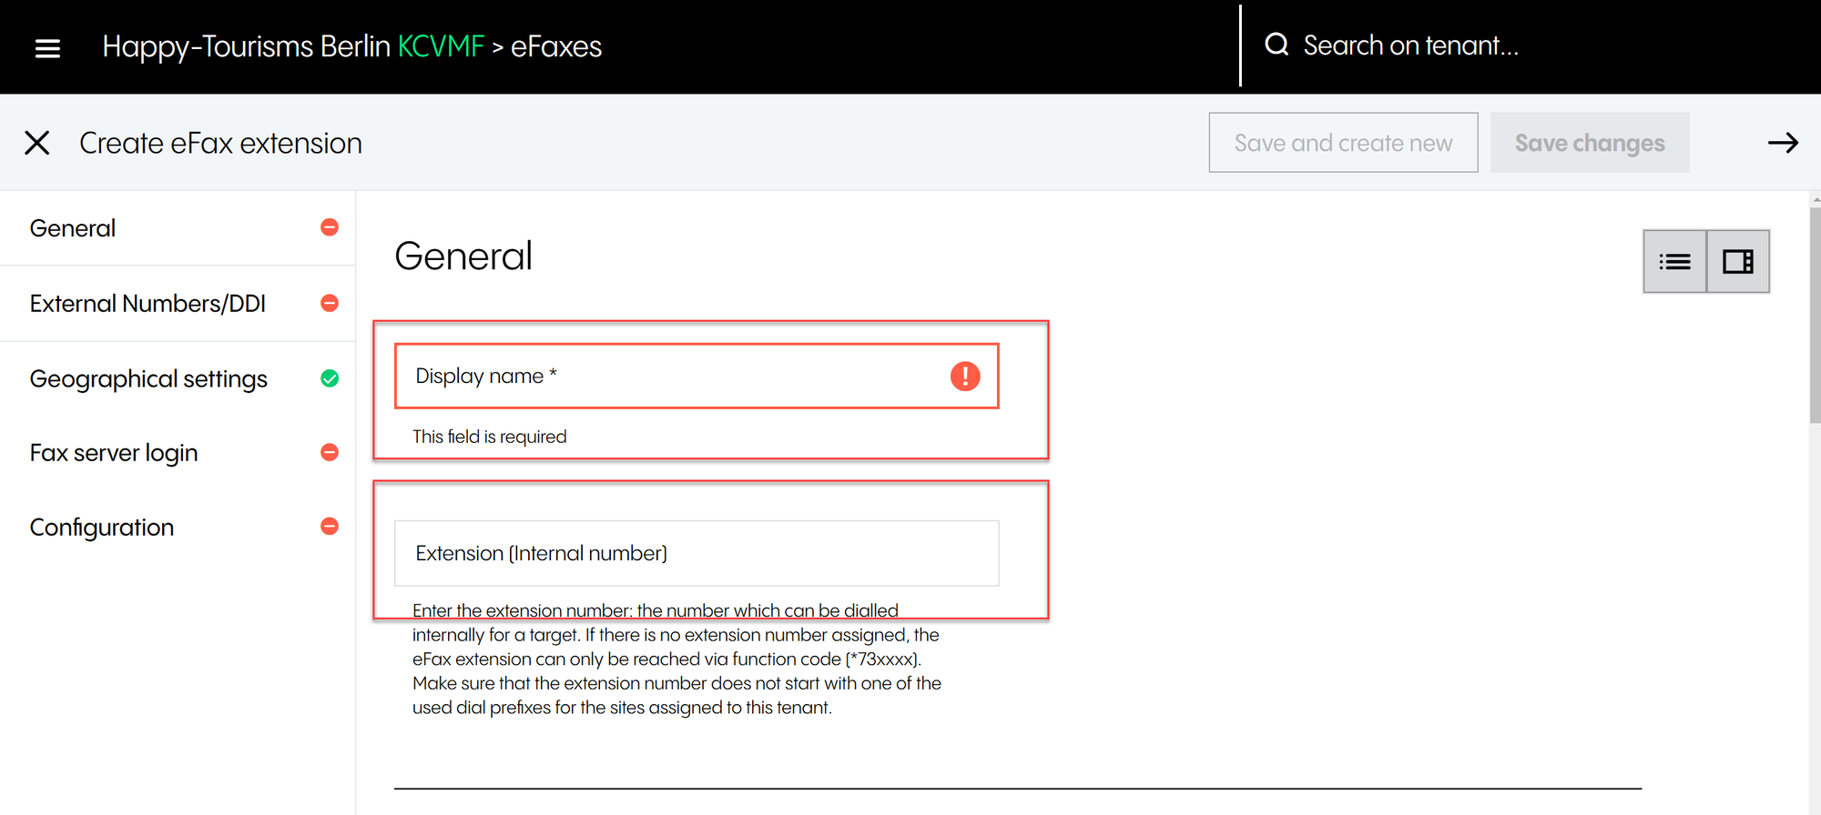This screenshot has height=815, width=1821.
Task: Click the Display name error warning icon
Action: pyautogui.click(x=964, y=376)
